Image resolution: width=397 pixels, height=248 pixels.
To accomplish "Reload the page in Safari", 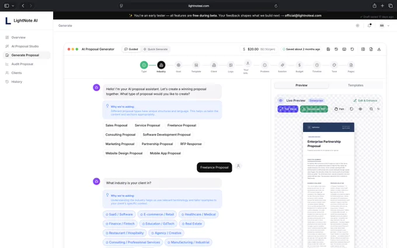I will [276, 6].
